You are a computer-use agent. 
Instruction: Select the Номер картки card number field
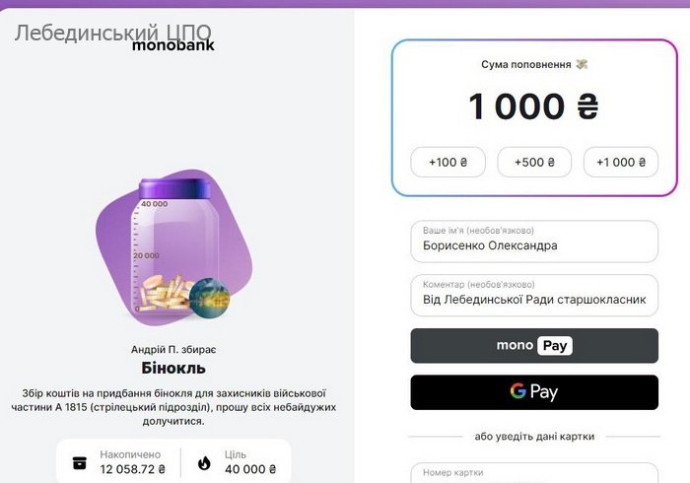(x=534, y=473)
